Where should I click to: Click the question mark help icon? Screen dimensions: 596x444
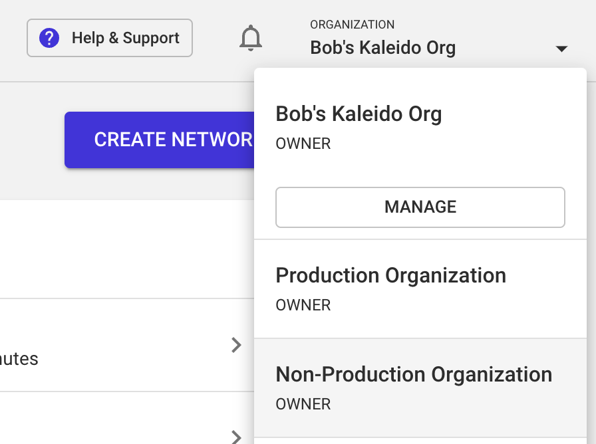pyautogui.click(x=48, y=38)
